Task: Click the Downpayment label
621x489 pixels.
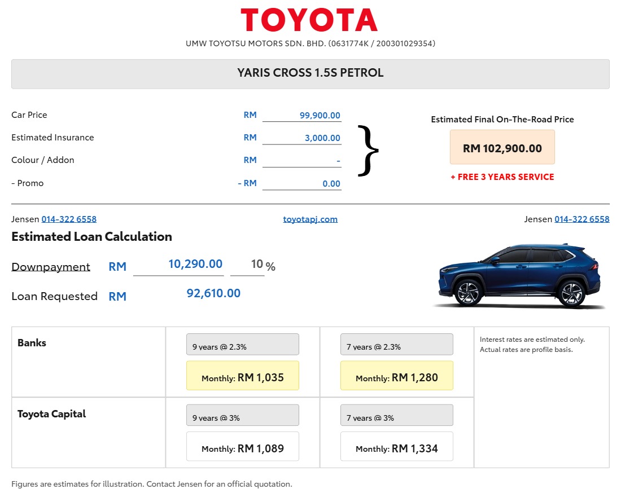Action: 51,267
